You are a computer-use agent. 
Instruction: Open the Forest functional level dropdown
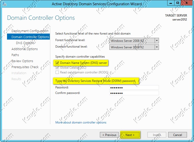tap(134, 41)
